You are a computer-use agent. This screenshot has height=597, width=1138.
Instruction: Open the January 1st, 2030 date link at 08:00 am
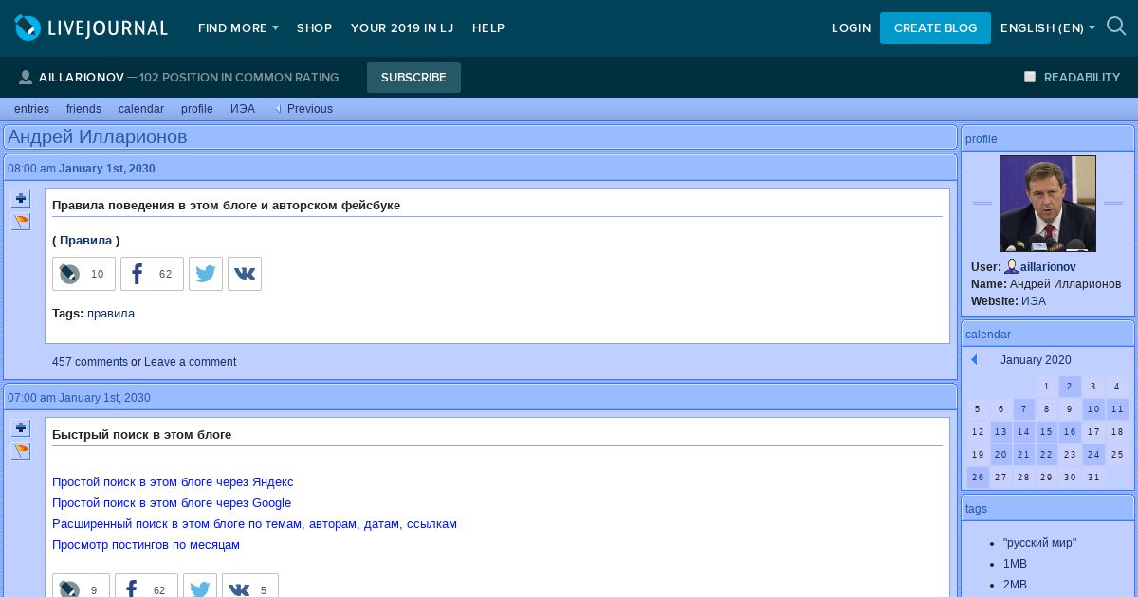click(x=107, y=169)
